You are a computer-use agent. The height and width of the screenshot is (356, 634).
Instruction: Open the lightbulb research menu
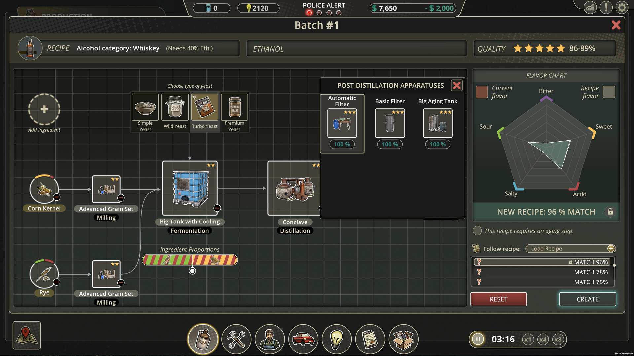click(336, 339)
